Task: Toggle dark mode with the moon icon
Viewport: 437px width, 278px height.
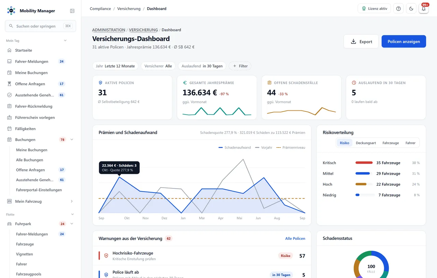Action: tap(411, 9)
